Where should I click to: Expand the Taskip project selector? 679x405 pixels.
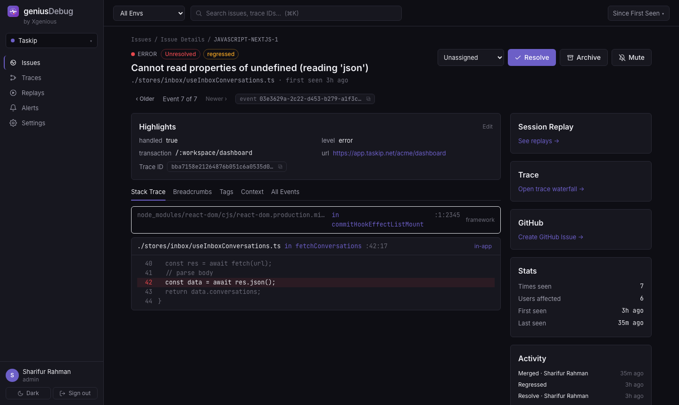coord(51,40)
